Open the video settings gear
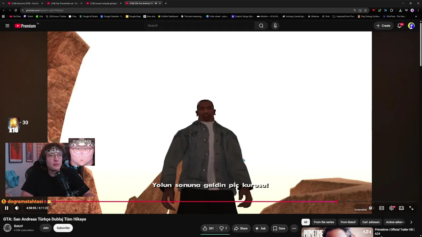The image size is (422, 237). [391, 208]
